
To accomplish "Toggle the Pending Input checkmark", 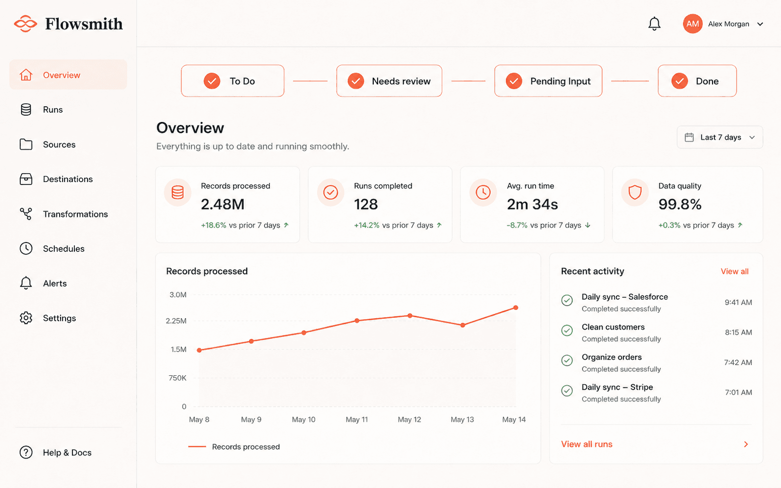I will pyautogui.click(x=514, y=81).
